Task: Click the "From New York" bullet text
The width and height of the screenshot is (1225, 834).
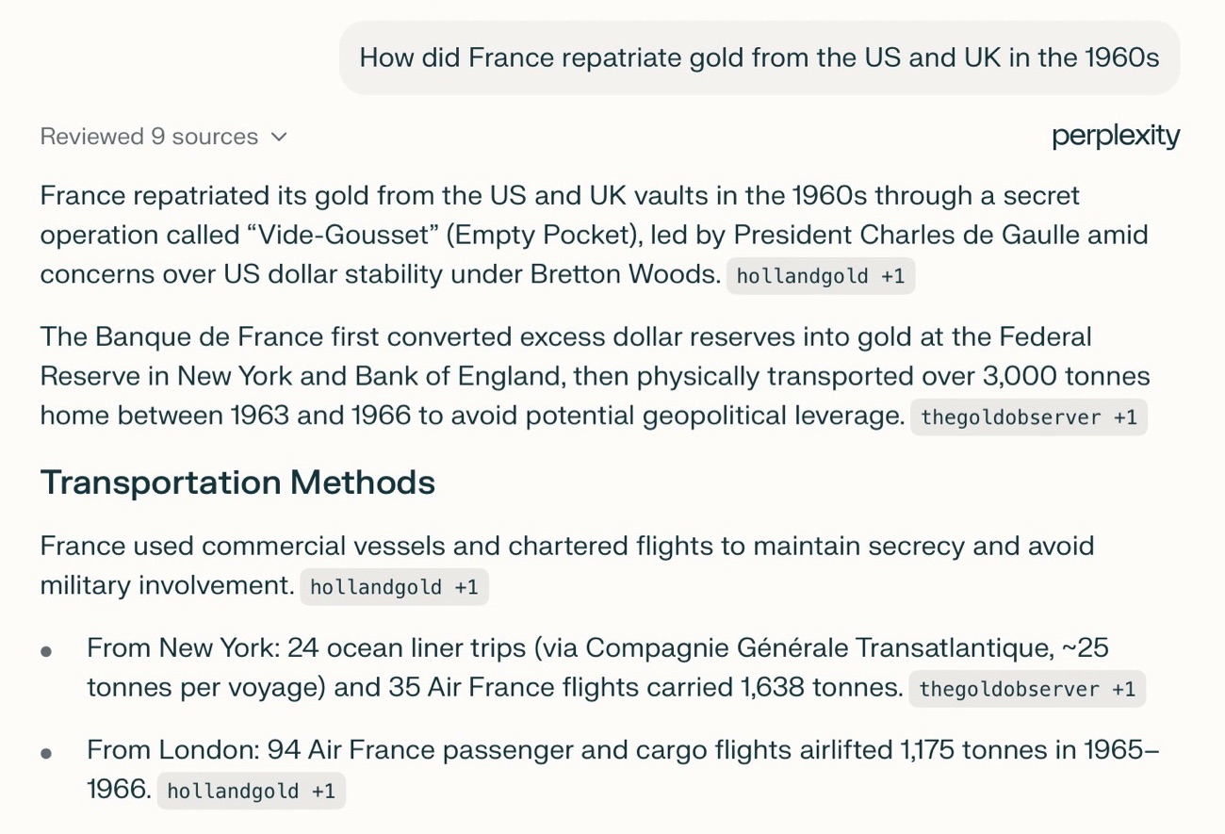Action: 490,668
